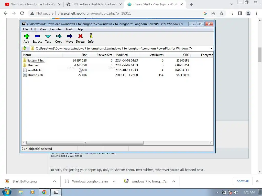
Task: Open Start Button.png download
Action: tap(25, 181)
